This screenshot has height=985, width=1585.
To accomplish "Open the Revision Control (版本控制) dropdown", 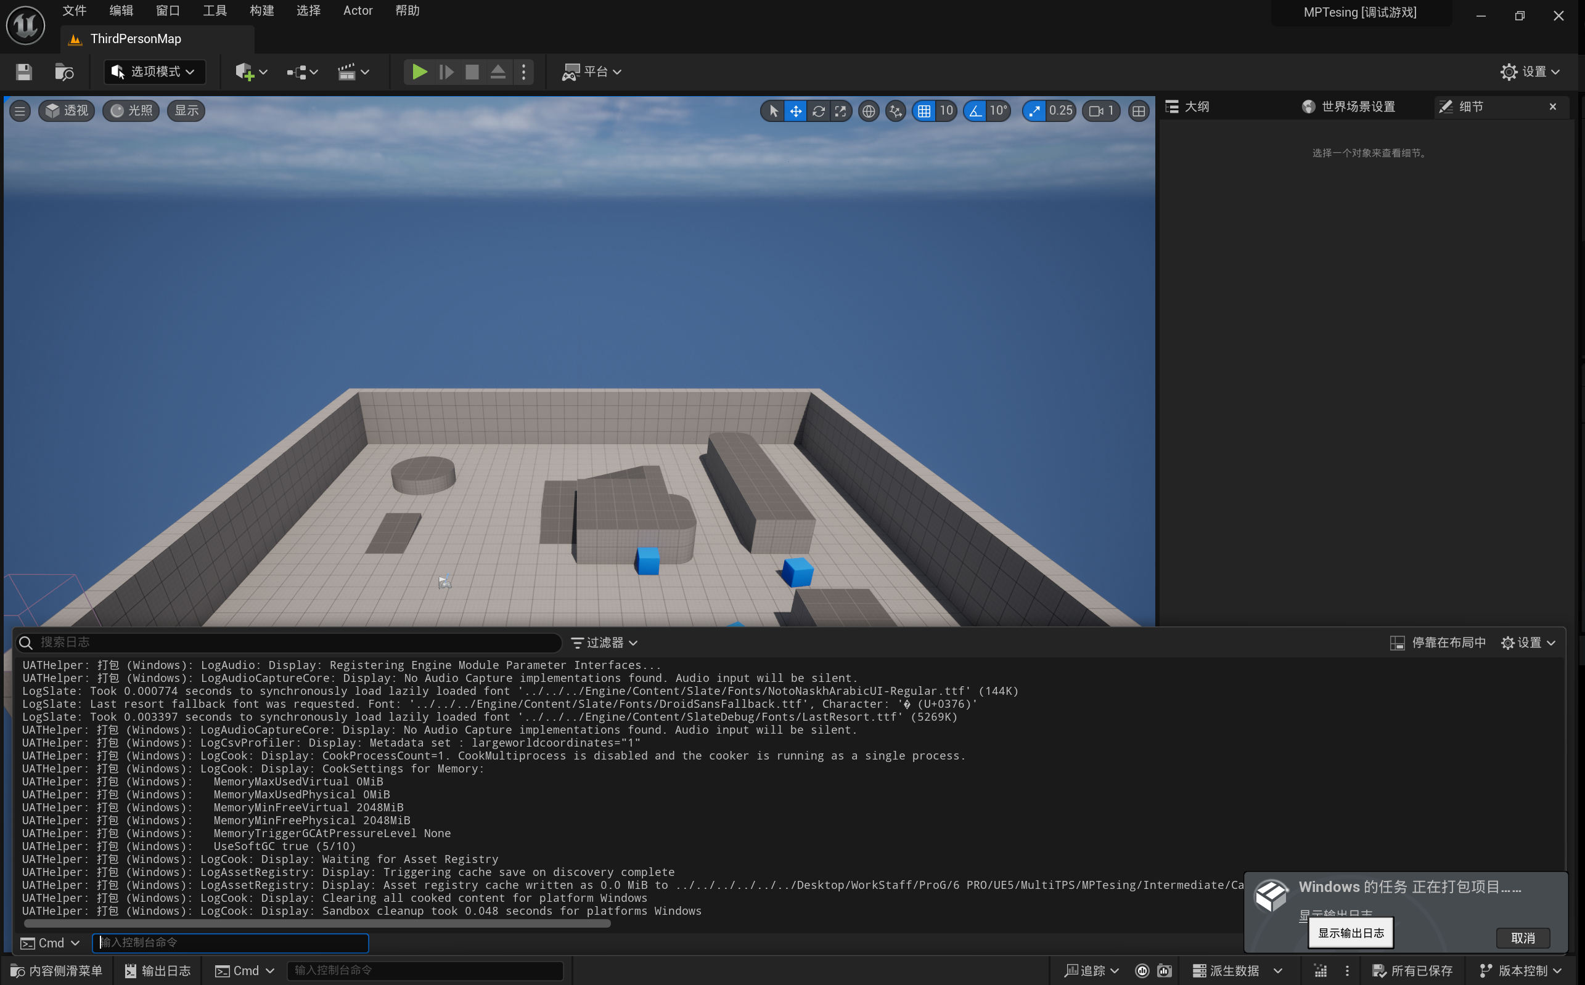I will pyautogui.click(x=1520, y=971).
